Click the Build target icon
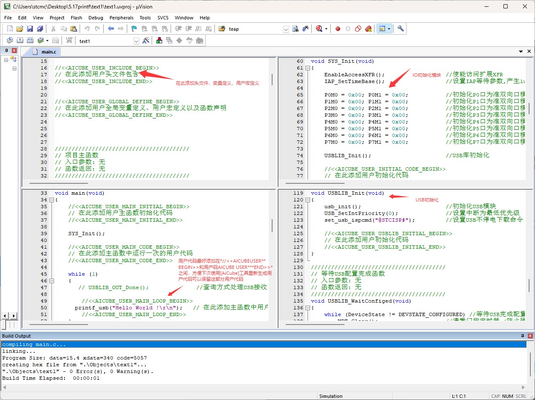Screen dimensions: 535x400 pyautogui.click(x=20, y=40)
